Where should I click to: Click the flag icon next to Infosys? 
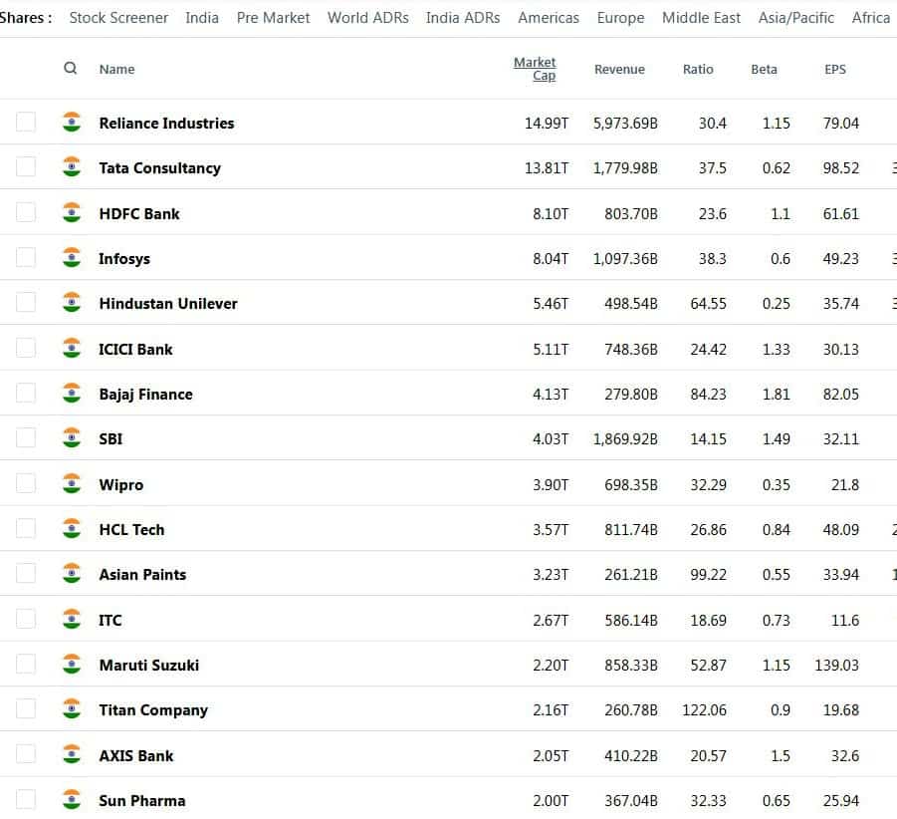tap(72, 258)
